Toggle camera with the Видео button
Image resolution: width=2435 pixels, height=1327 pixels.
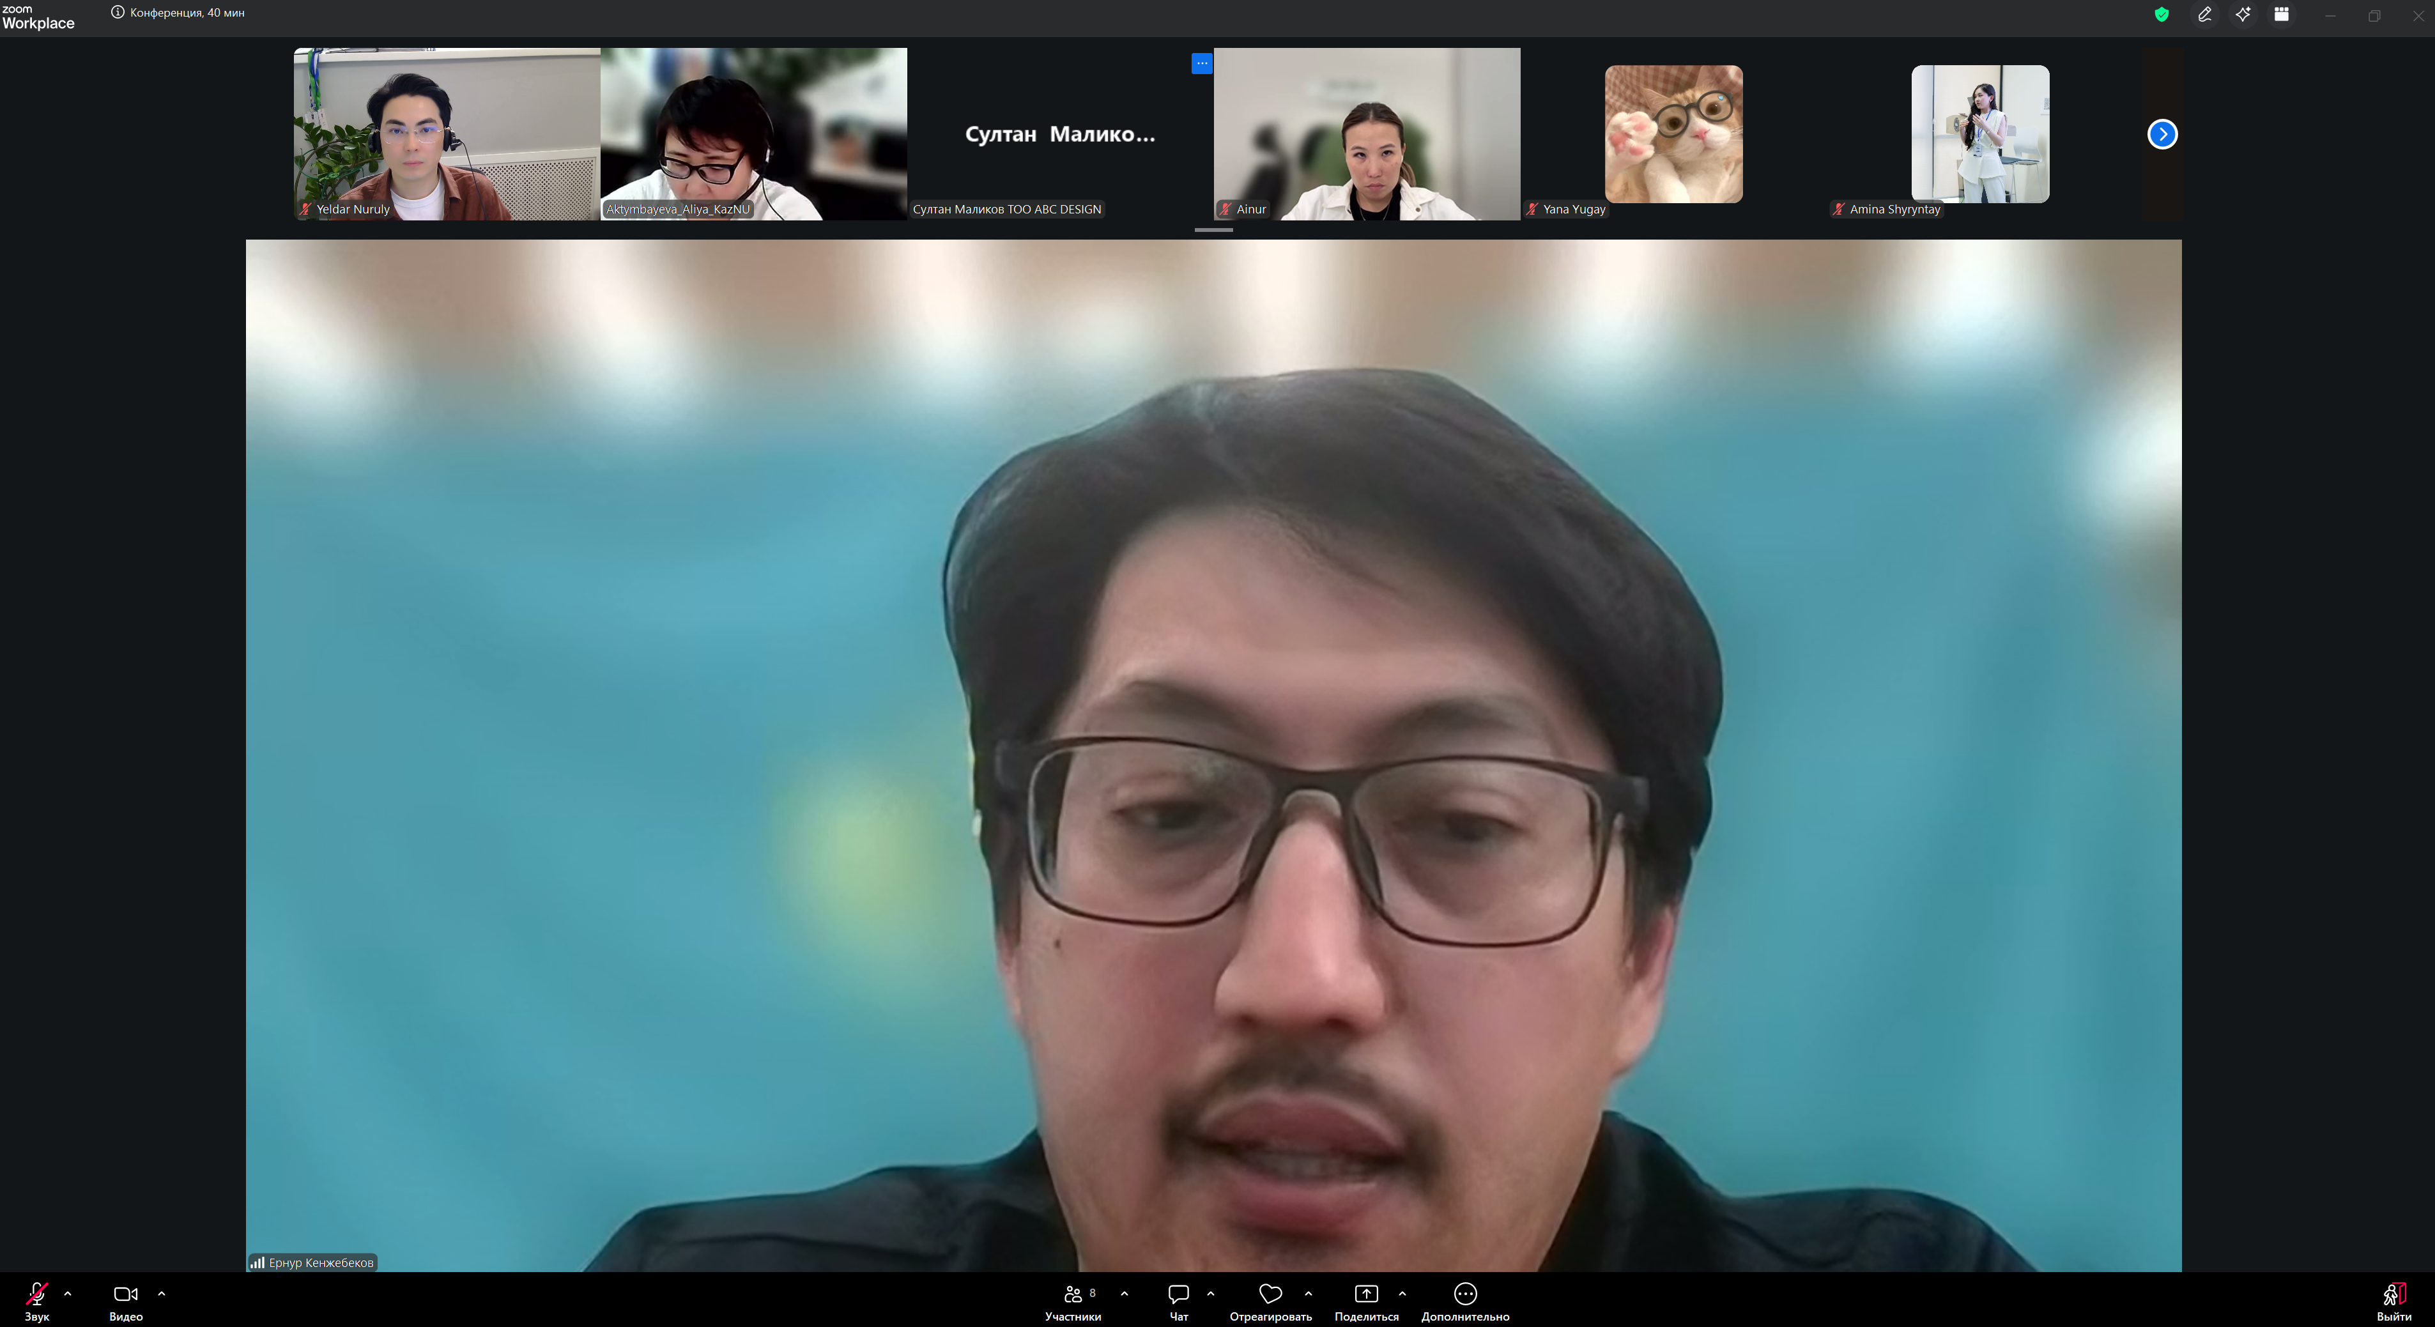coord(126,1301)
